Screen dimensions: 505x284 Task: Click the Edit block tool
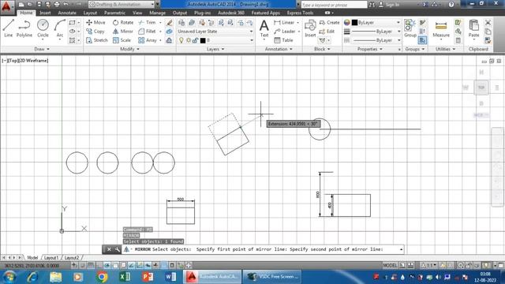pyautogui.click(x=327, y=32)
